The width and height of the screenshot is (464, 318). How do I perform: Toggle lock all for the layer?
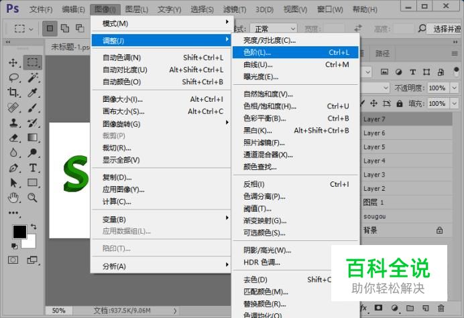pos(400,104)
